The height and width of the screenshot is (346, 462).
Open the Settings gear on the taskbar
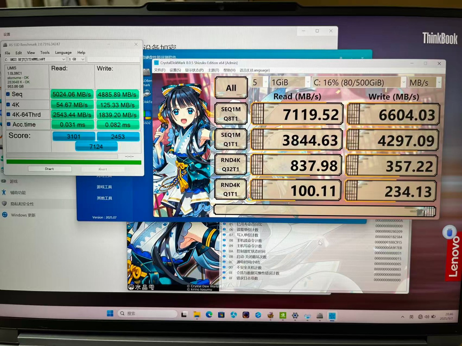(x=295, y=316)
